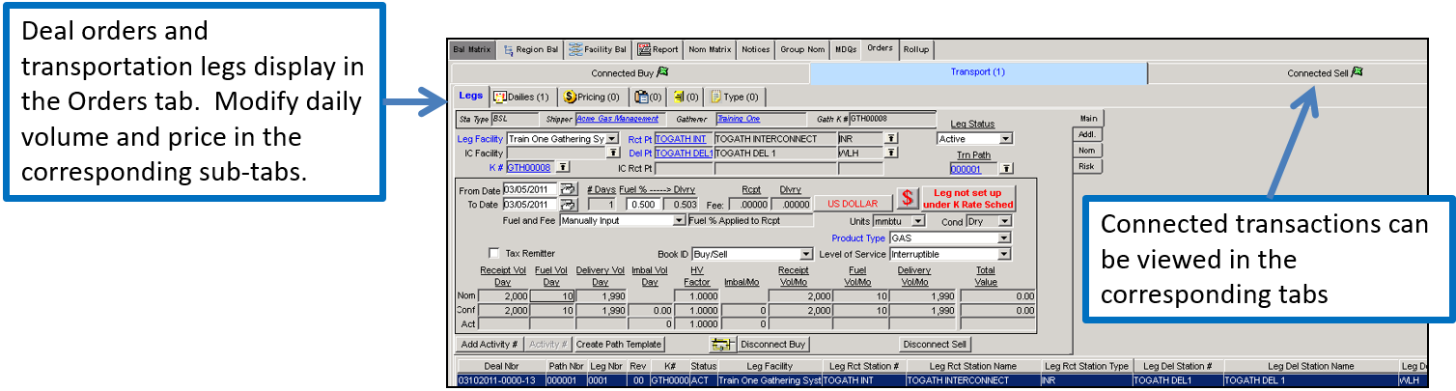Click the Rct Pt lookup icon after INR
The width and height of the screenshot is (1456, 391).
point(891,139)
